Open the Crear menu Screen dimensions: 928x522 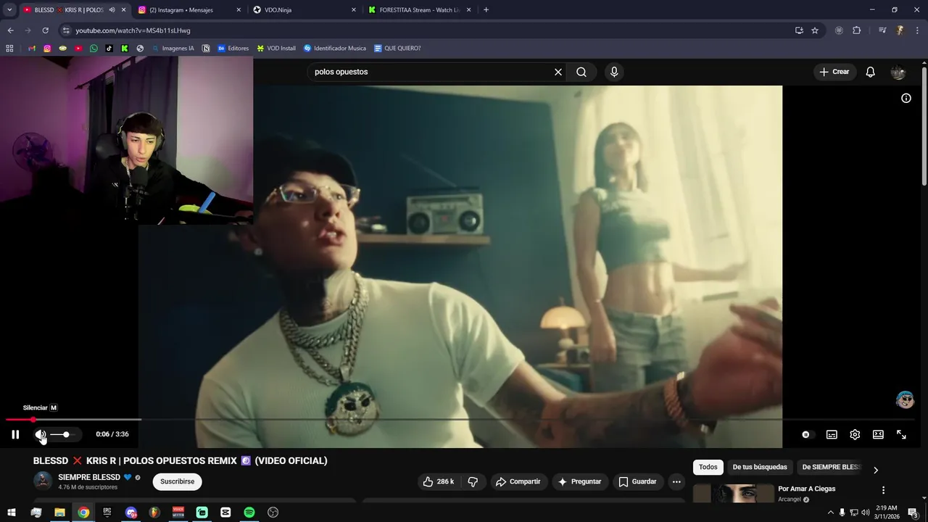click(834, 72)
